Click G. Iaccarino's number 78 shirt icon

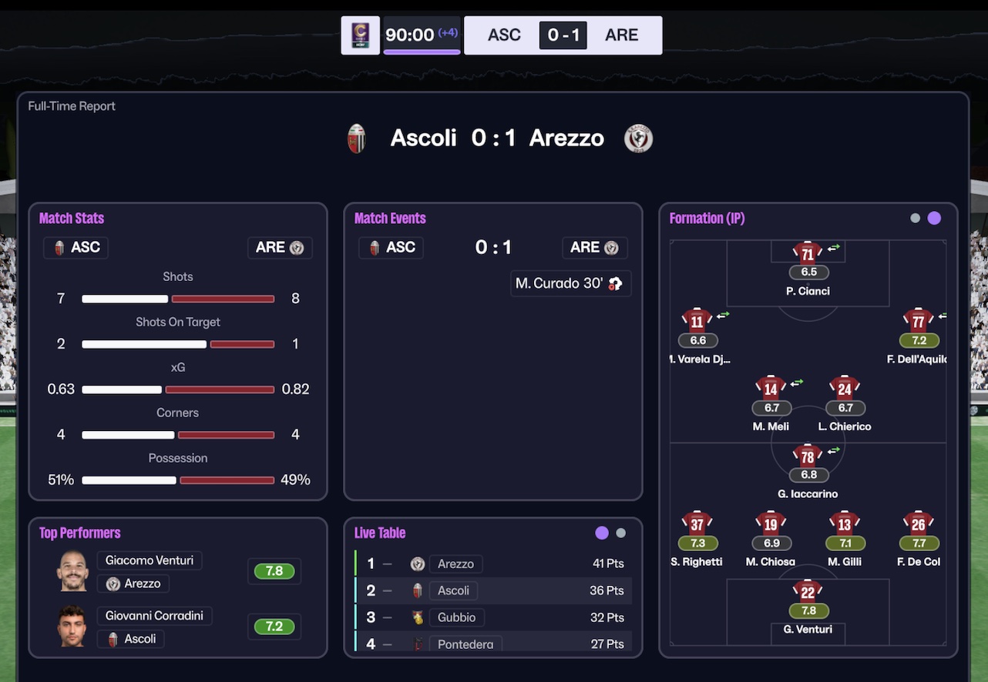808,456
